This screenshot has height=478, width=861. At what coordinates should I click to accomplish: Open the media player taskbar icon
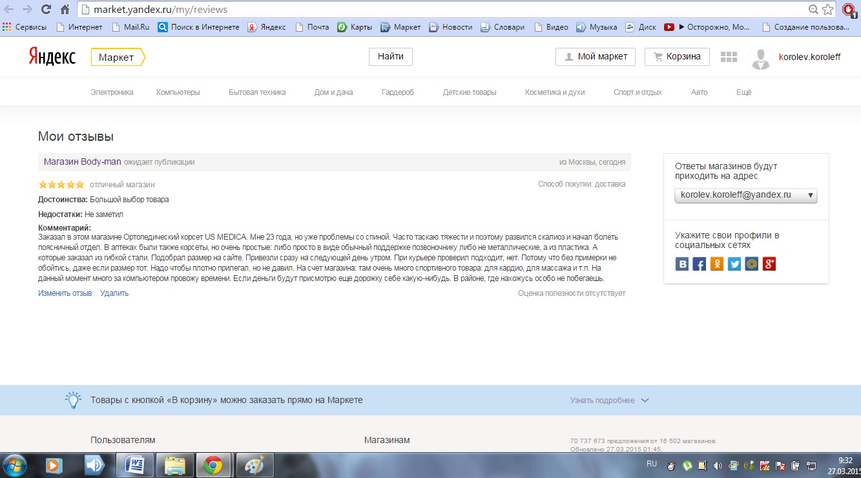pos(55,465)
